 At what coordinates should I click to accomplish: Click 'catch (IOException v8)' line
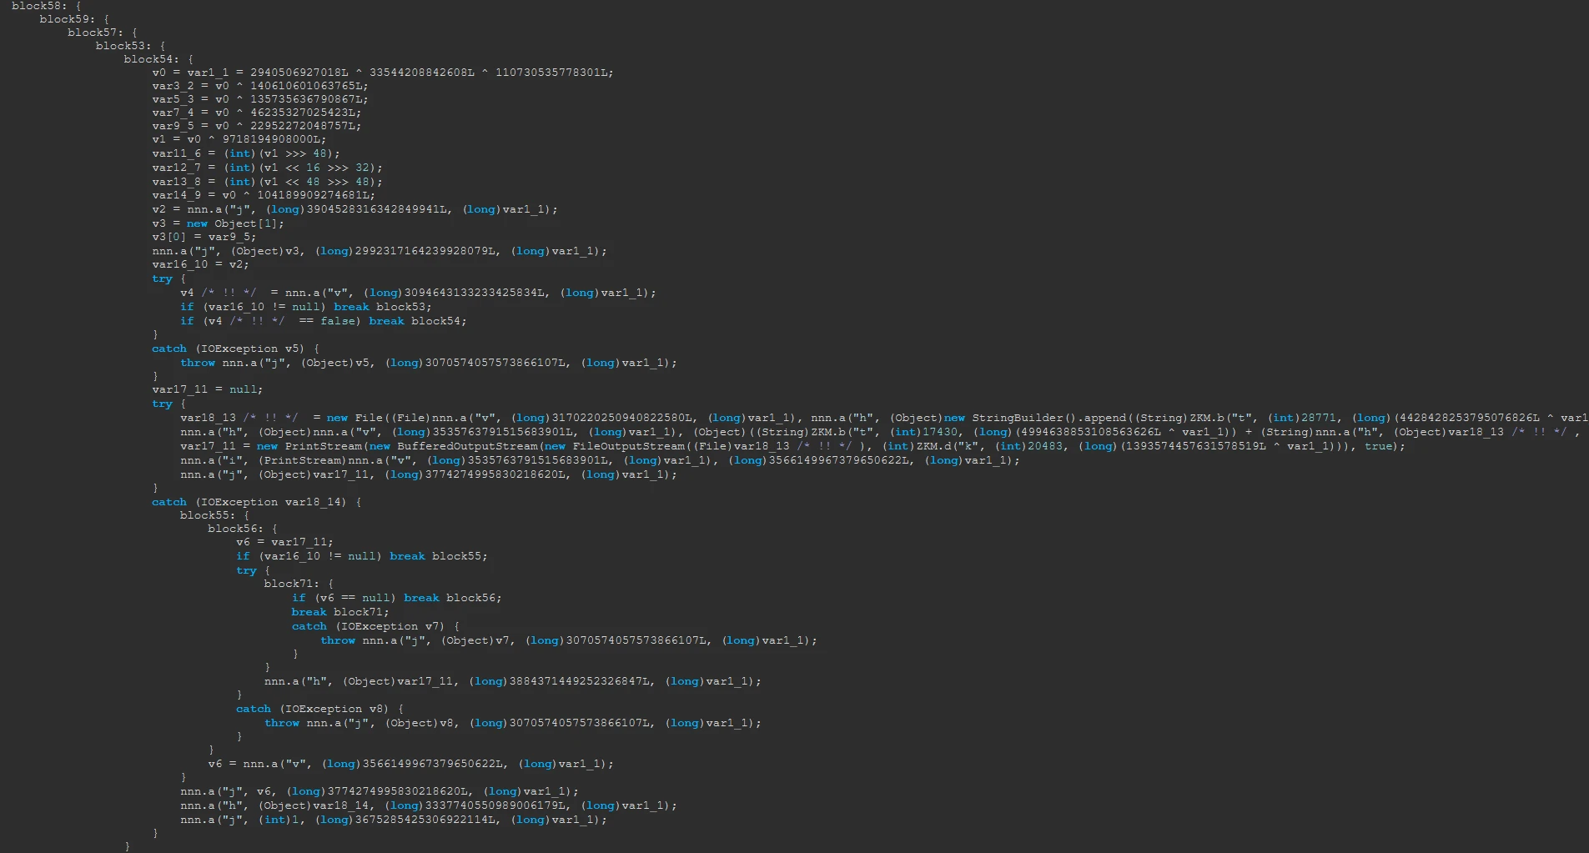319,709
